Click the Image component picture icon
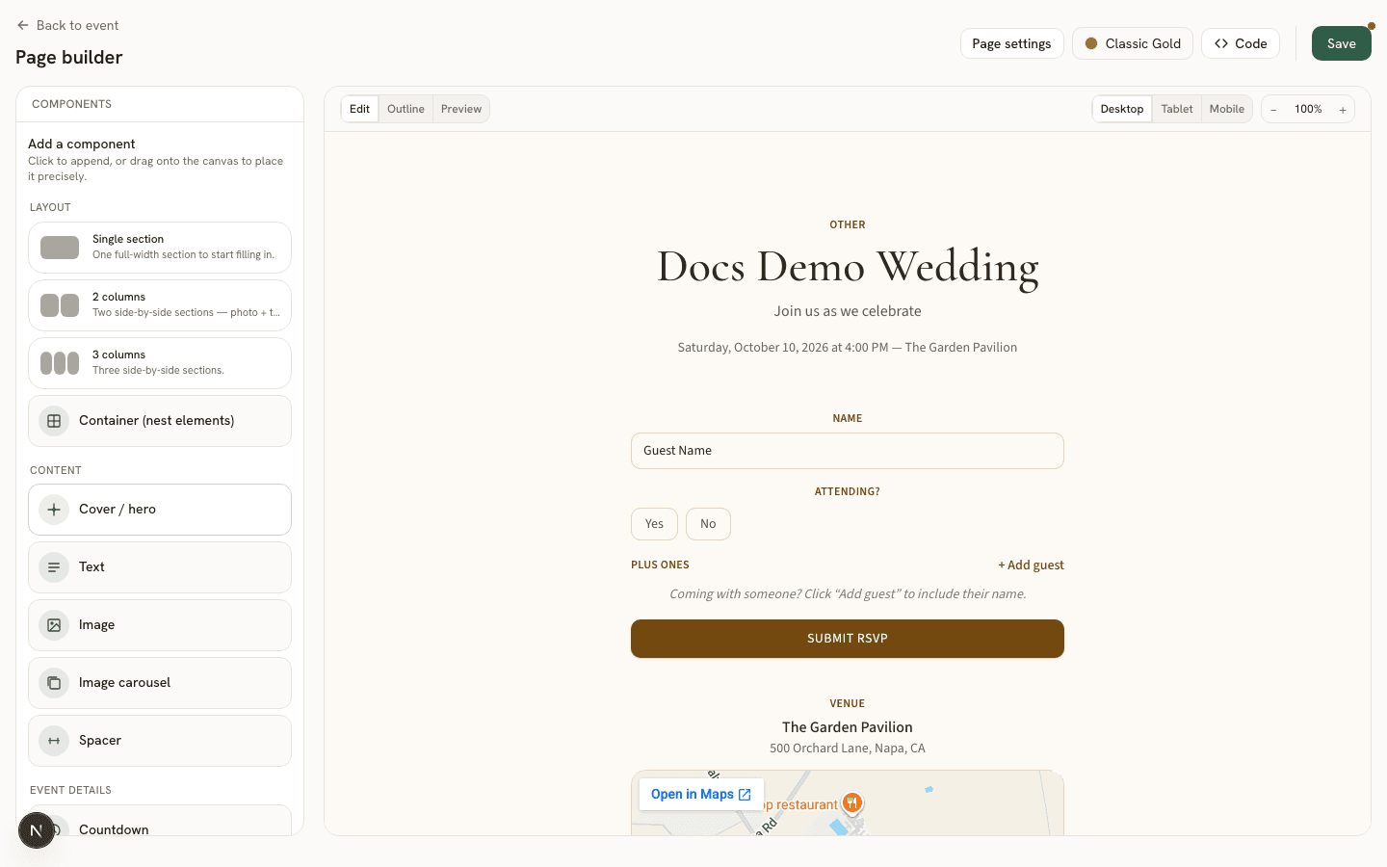The height and width of the screenshot is (867, 1387). (54, 625)
